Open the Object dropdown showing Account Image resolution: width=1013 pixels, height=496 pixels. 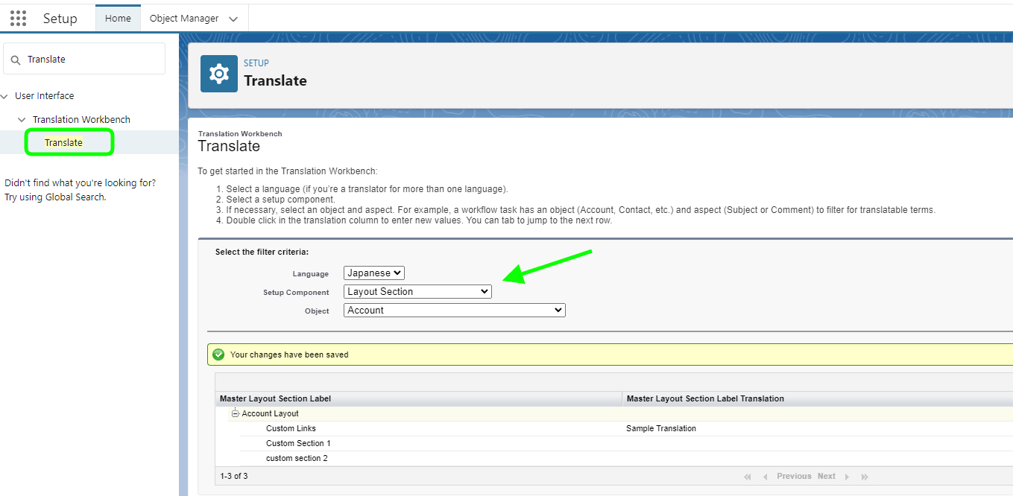pos(454,310)
